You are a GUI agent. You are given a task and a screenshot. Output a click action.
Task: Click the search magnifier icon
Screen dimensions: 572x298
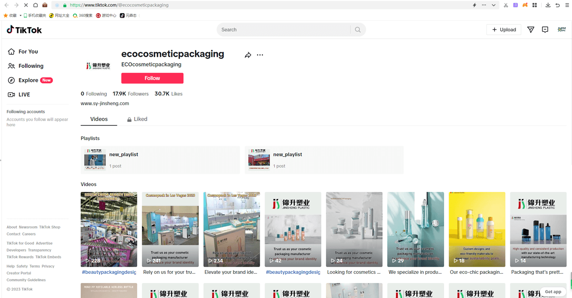358,30
